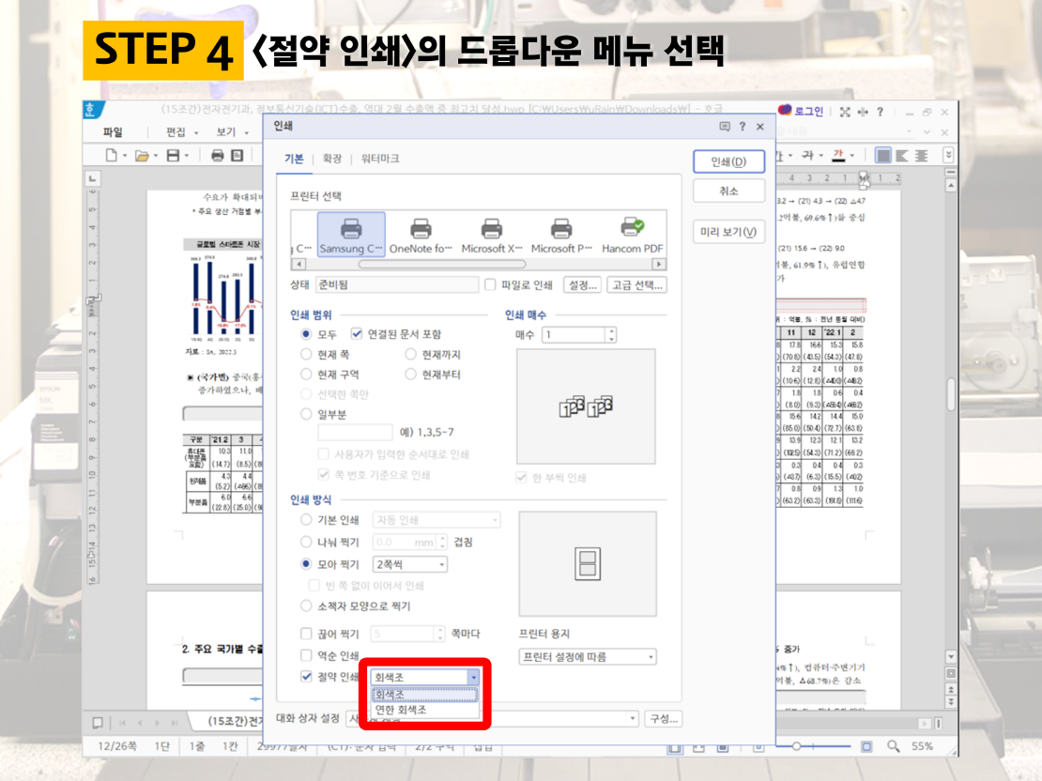Click the print icon in Hangul toolbar
The height and width of the screenshot is (781, 1042).
click(x=217, y=156)
